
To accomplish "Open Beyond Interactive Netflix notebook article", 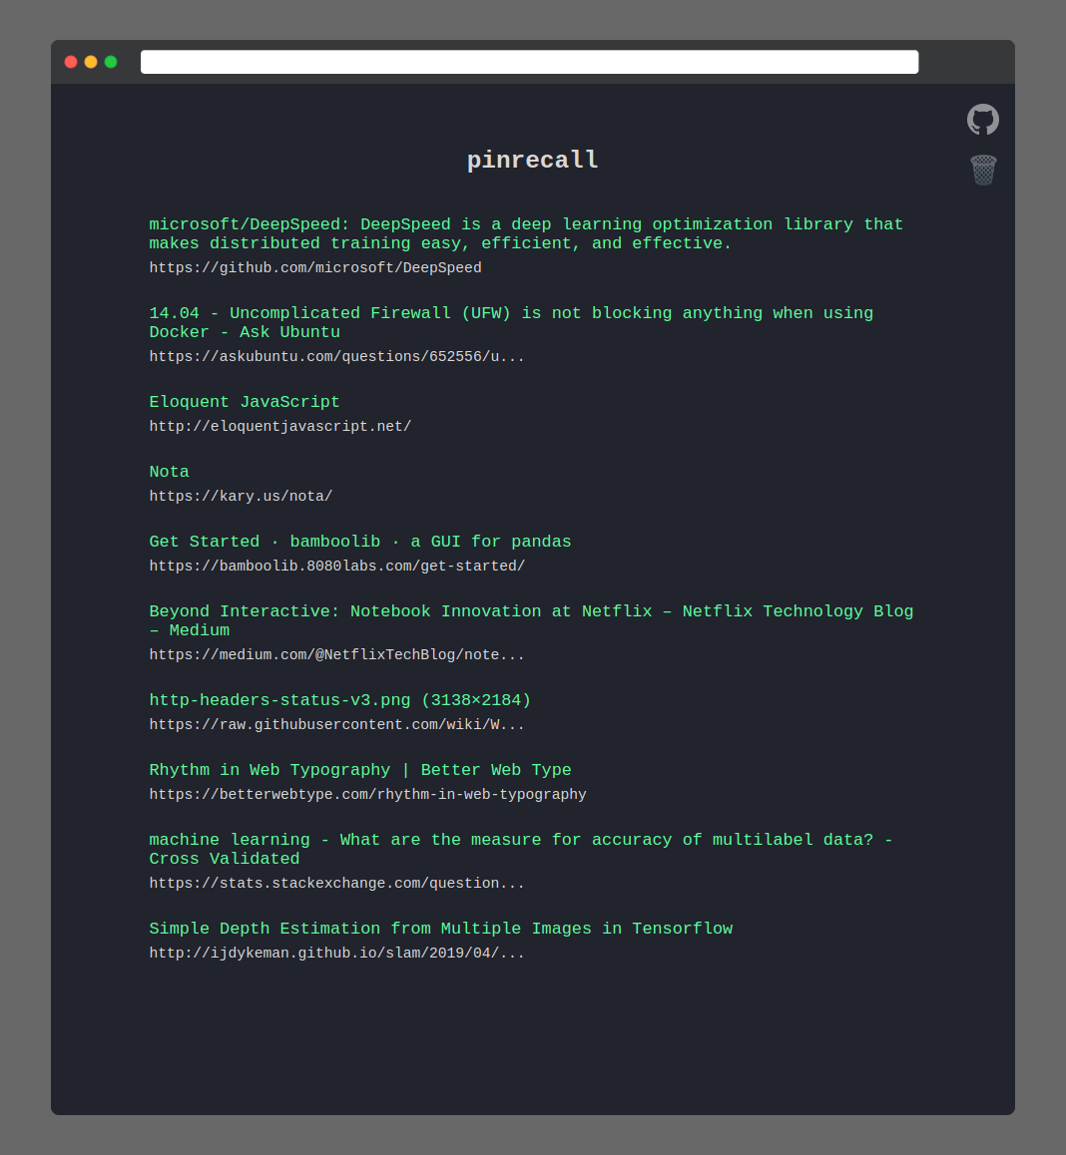I will (x=531, y=621).
